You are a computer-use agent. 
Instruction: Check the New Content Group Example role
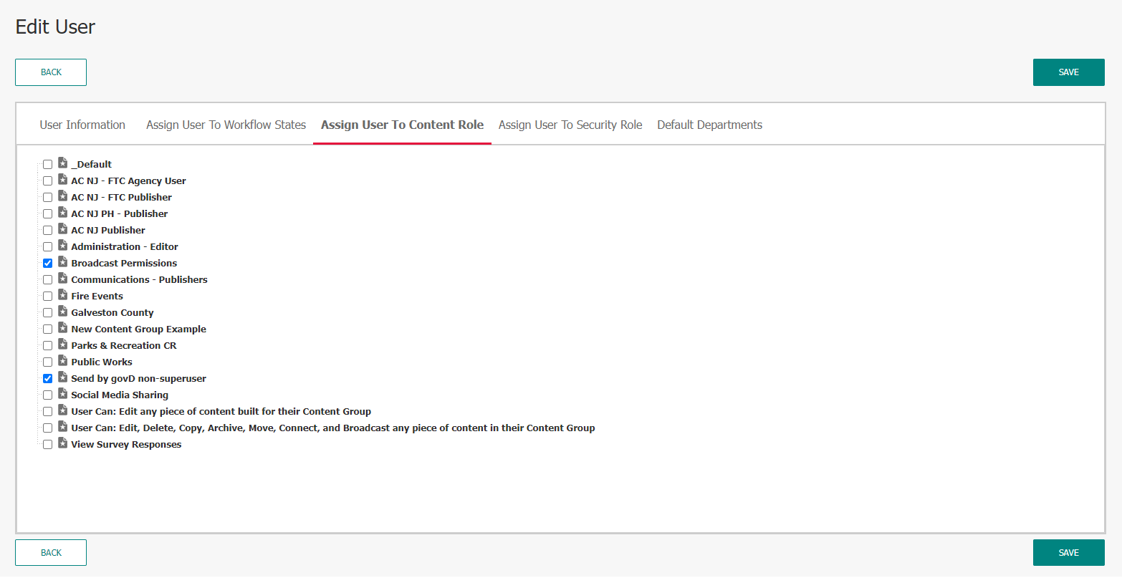pyautogui.click(x=47, y=329)
